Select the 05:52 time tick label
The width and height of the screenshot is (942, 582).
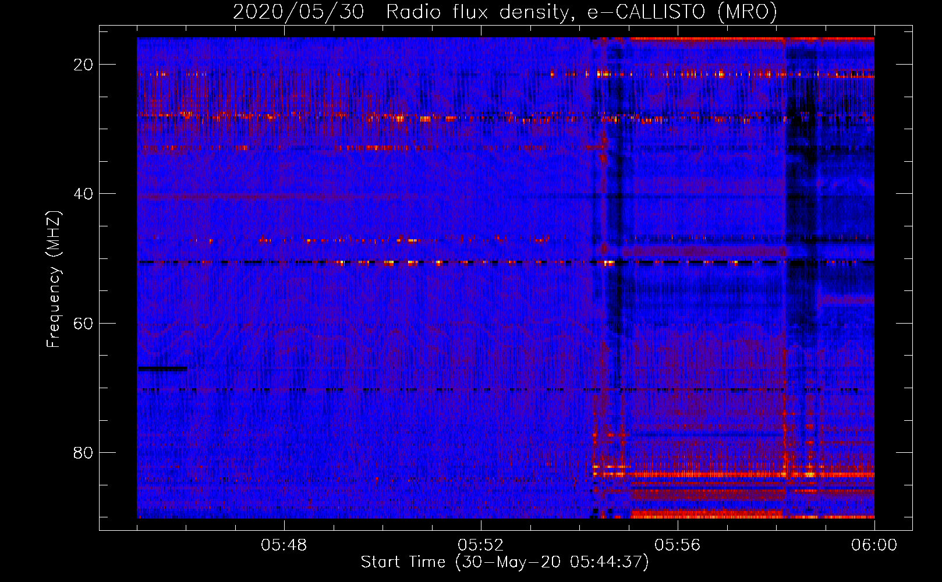click(480, 545)
